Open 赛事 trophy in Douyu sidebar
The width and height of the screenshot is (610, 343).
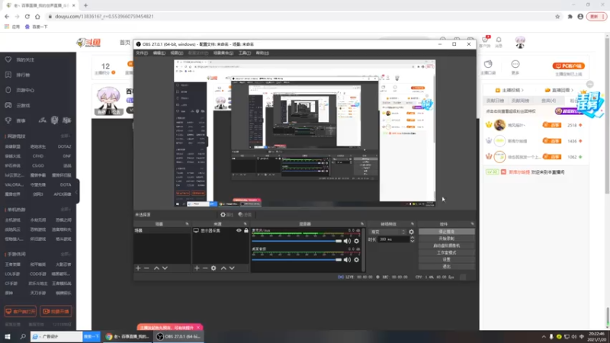[x=15, y=120]
